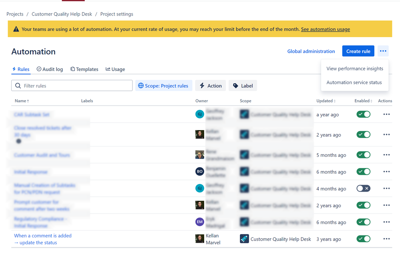This screenshot has width=400, height=257.
Task: Click the '5 months ago' updated cell
Action: click(x=331, y=155)
